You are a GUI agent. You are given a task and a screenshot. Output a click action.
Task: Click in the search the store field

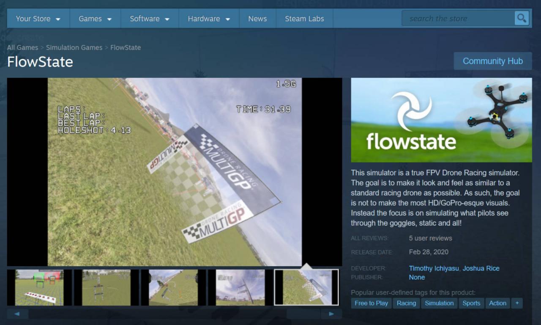458,19
